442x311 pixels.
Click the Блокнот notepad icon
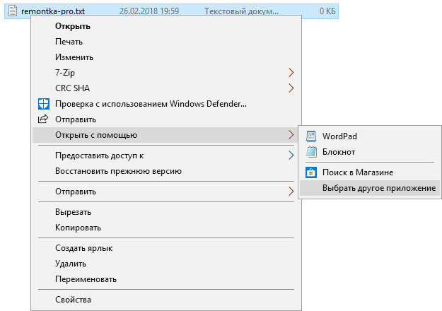tap(311, 152)
